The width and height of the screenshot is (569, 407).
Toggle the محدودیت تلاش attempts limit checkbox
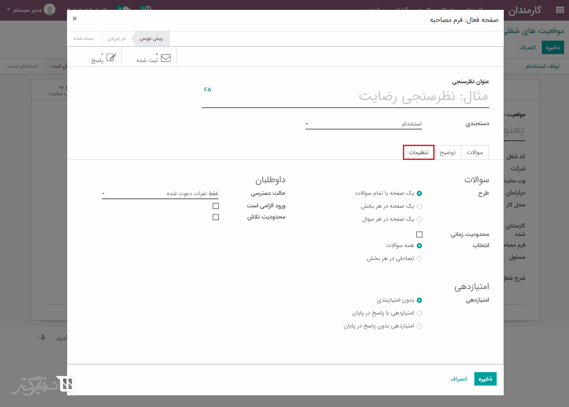216,217
